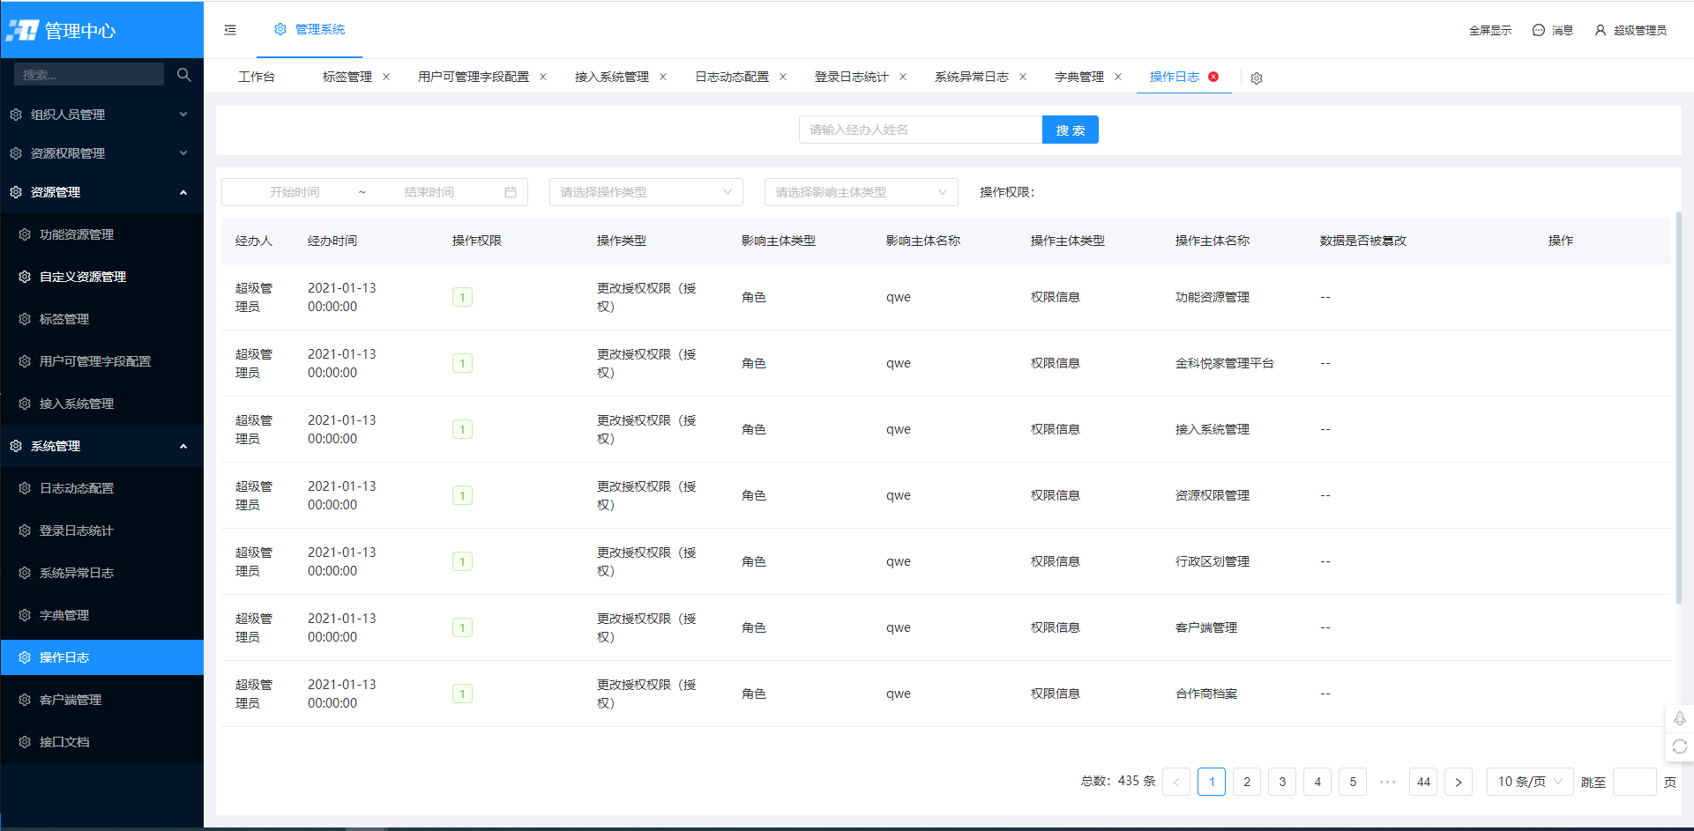
Task: Open 操作日志 in sidebar
Action: point(102,657)
